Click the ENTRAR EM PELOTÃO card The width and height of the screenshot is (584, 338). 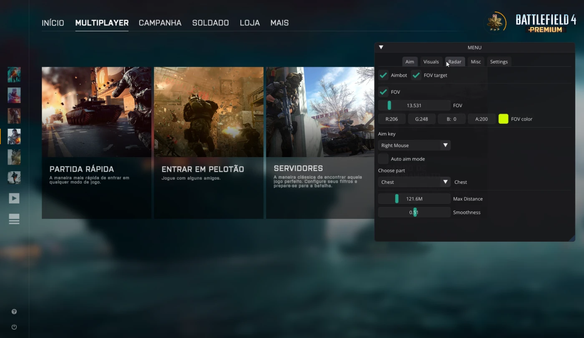[x=209, y=143]
